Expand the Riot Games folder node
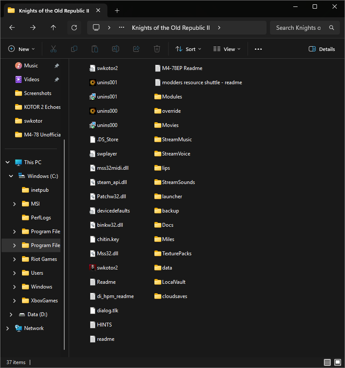345x368 pixels. pyautogui.click(x=15, y=259)
